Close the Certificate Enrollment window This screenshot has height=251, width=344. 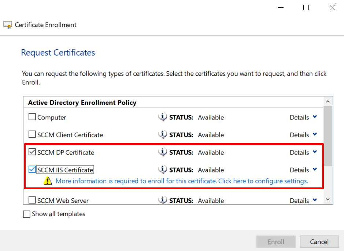[332, 8]
